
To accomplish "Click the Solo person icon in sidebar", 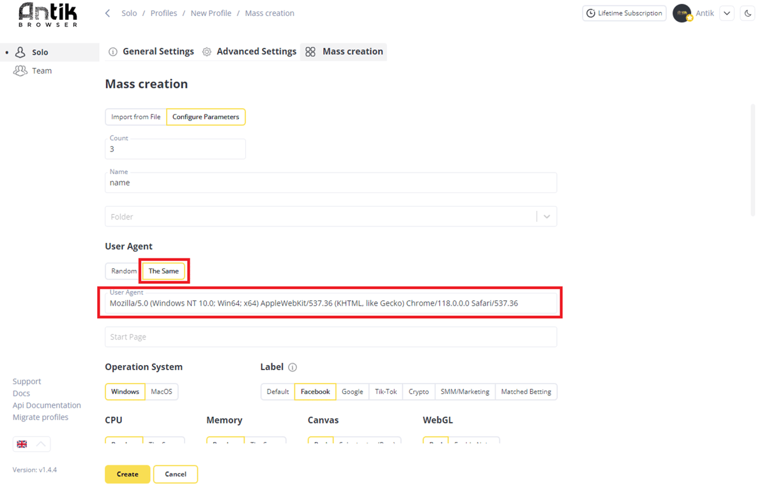I will coord(20,52).
